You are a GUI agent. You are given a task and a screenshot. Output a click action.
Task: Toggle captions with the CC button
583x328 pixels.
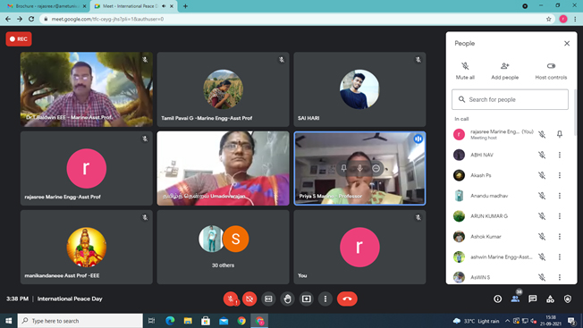tap(268, 299)
